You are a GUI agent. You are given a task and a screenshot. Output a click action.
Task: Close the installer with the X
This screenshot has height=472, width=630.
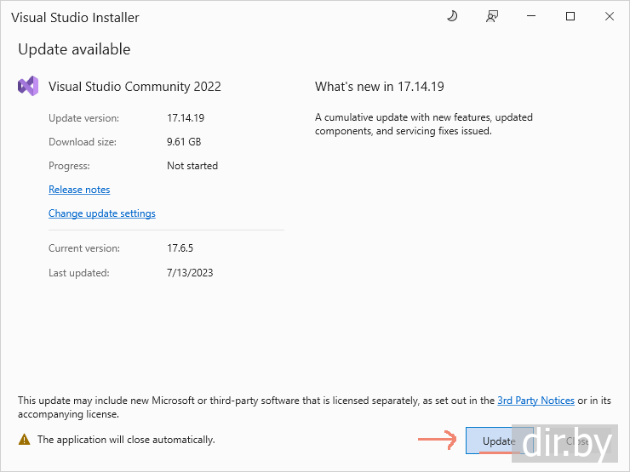point(610,17)
